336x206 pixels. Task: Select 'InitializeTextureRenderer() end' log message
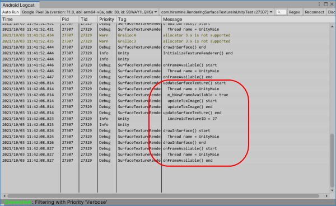[x=198, y=53]
